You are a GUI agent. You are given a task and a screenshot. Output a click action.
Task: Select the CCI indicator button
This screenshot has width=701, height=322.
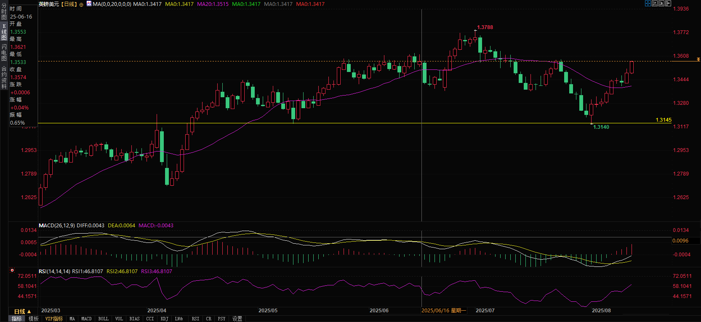150,319
